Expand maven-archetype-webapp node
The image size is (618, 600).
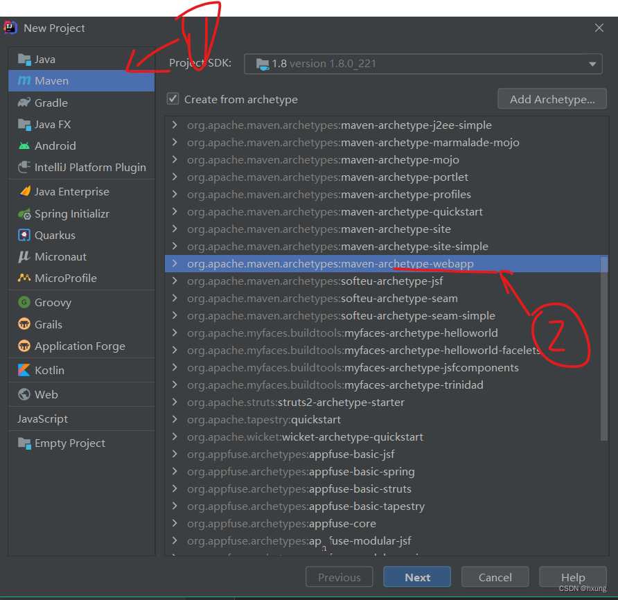175,264
